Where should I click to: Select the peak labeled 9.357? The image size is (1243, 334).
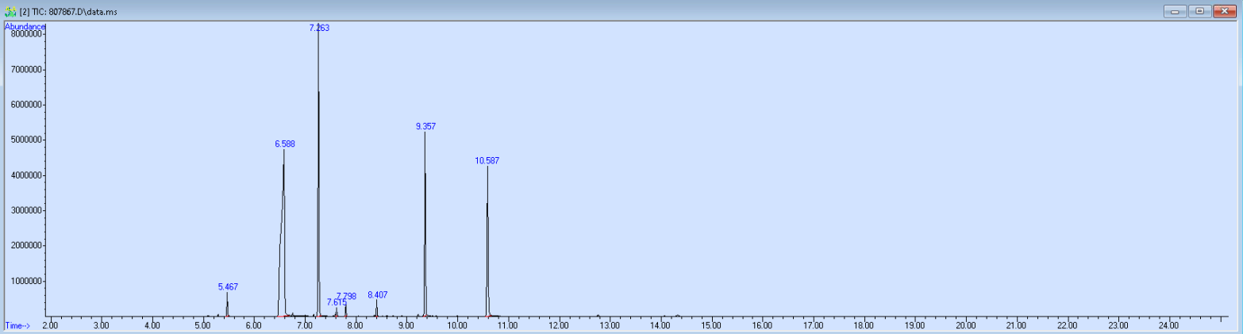(x=425, y=126)
